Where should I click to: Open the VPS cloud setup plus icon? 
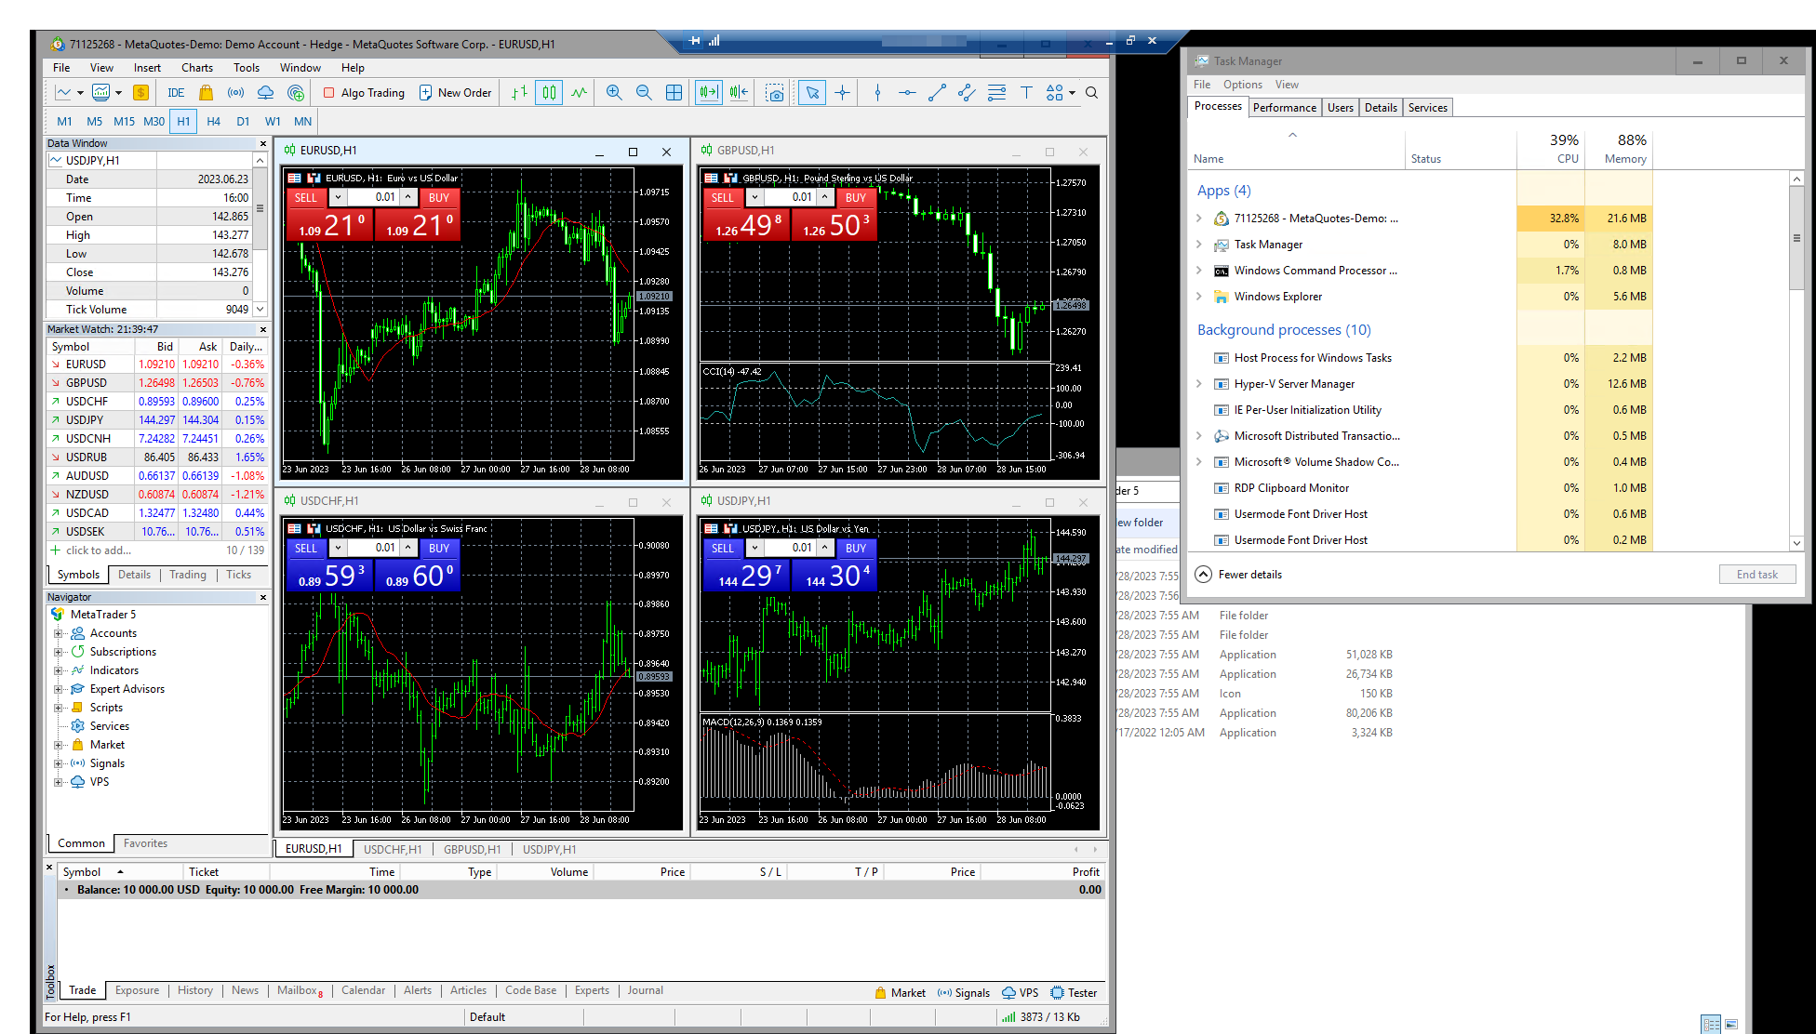coord(295,93)
